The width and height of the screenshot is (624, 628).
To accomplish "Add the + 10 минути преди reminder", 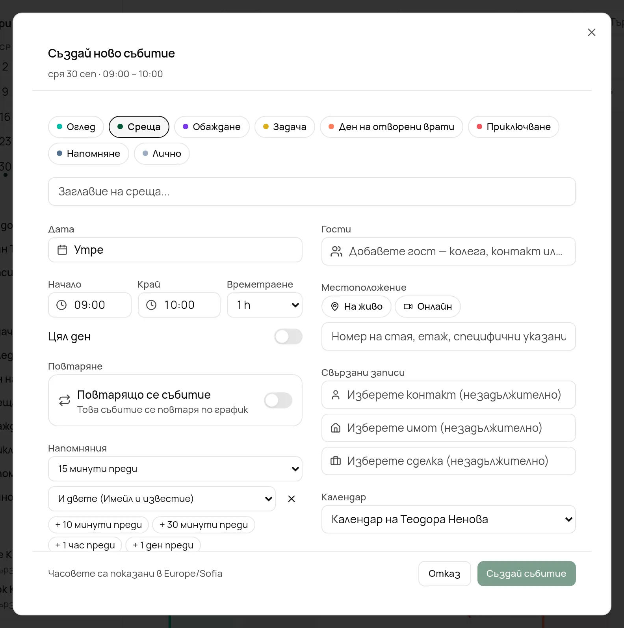I will point(98,525).
